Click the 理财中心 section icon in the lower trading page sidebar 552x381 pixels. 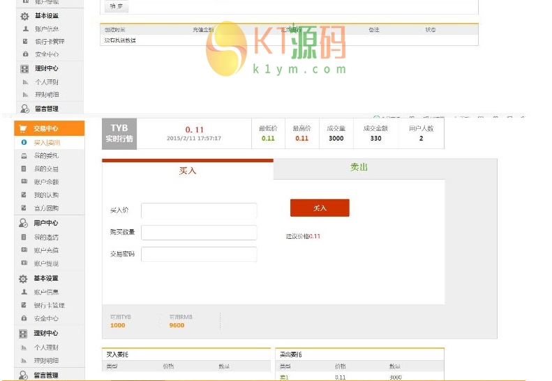click(23, 333)
